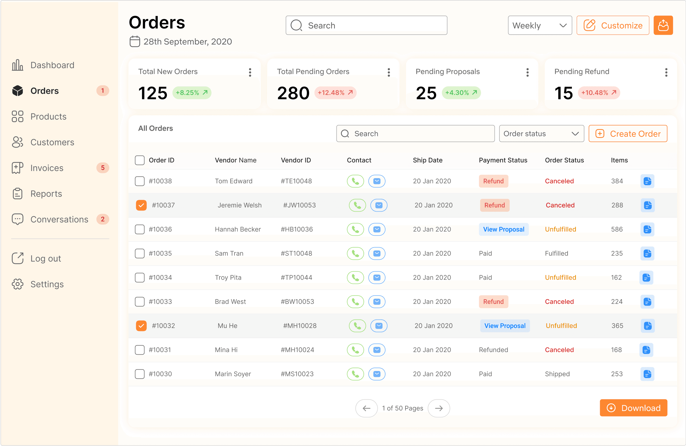The height and width of the screenshot is (446, 686).
Task: Open Pending Refund card options menu
Action: [x=666, y=72]
